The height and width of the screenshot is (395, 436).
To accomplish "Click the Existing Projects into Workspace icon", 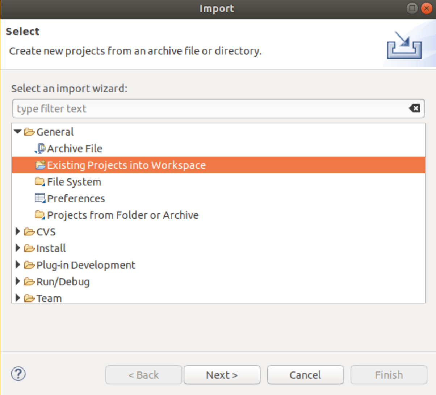I will pyautogui.click(x=41, y=165).
